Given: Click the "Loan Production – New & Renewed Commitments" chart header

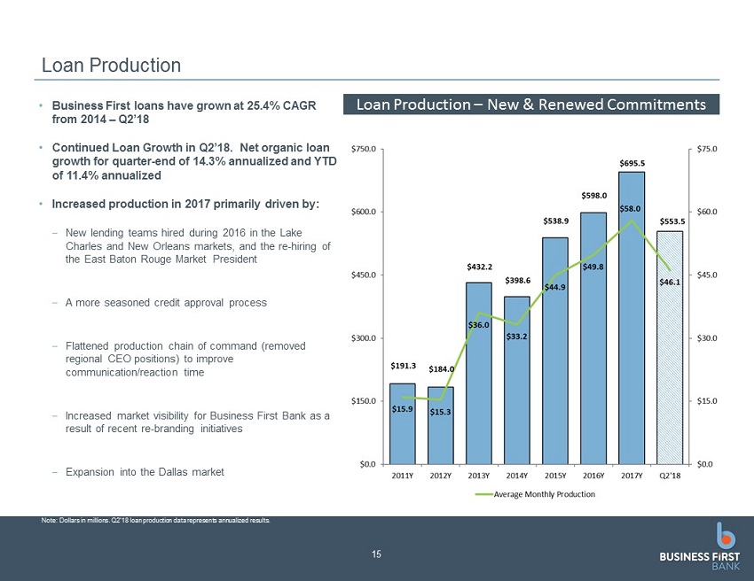Looking at the screenshot, I should pyautogui.click(x=530, y=105).
